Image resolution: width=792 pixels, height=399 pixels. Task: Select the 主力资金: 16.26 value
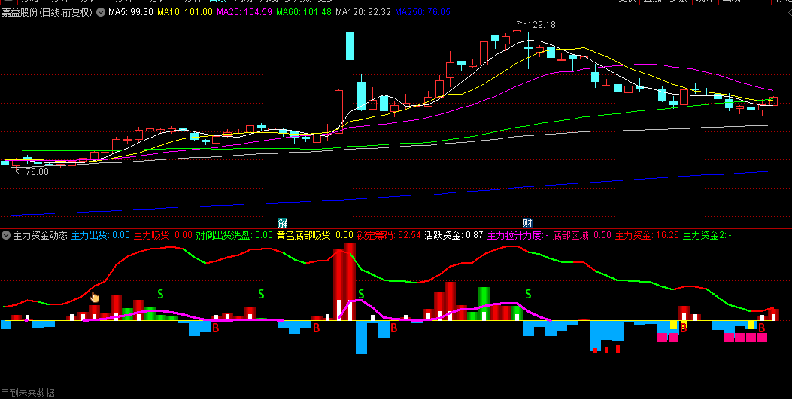647,235
